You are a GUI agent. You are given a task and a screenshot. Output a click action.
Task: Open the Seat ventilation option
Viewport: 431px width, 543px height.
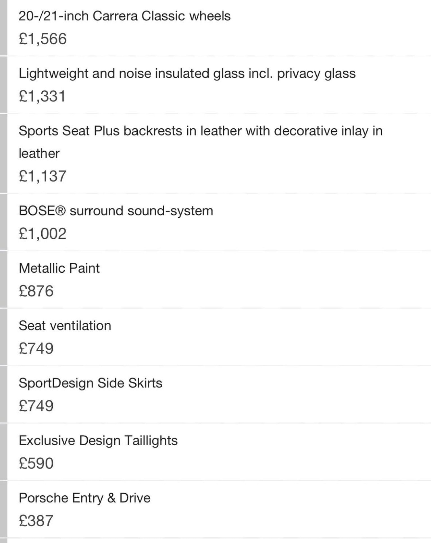(x=65, y=326)
